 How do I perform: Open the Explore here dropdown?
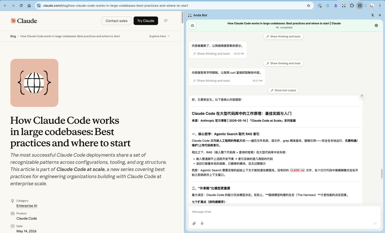pos(159,36)
